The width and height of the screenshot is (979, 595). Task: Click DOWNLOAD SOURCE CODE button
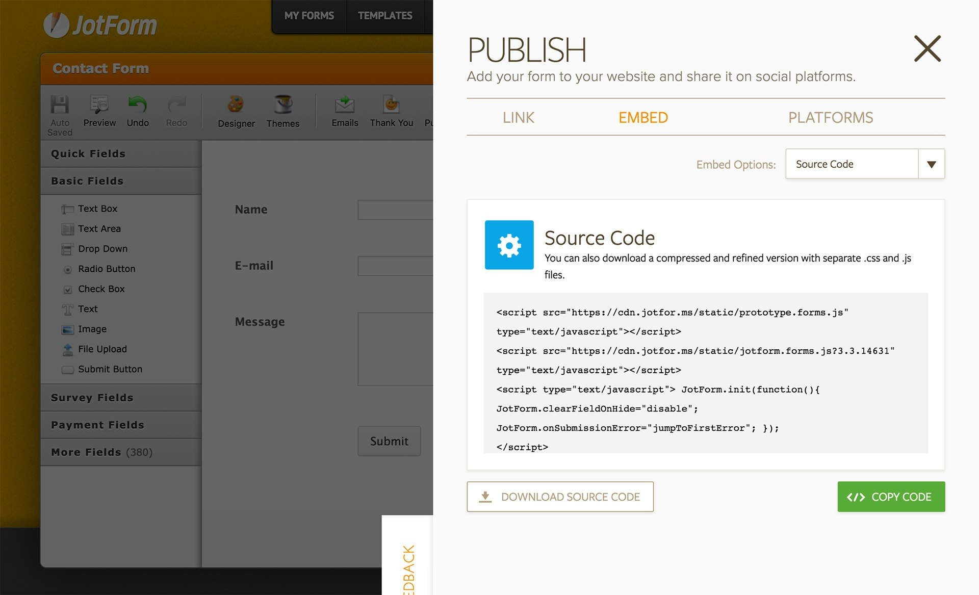click(x=560, y=497)
